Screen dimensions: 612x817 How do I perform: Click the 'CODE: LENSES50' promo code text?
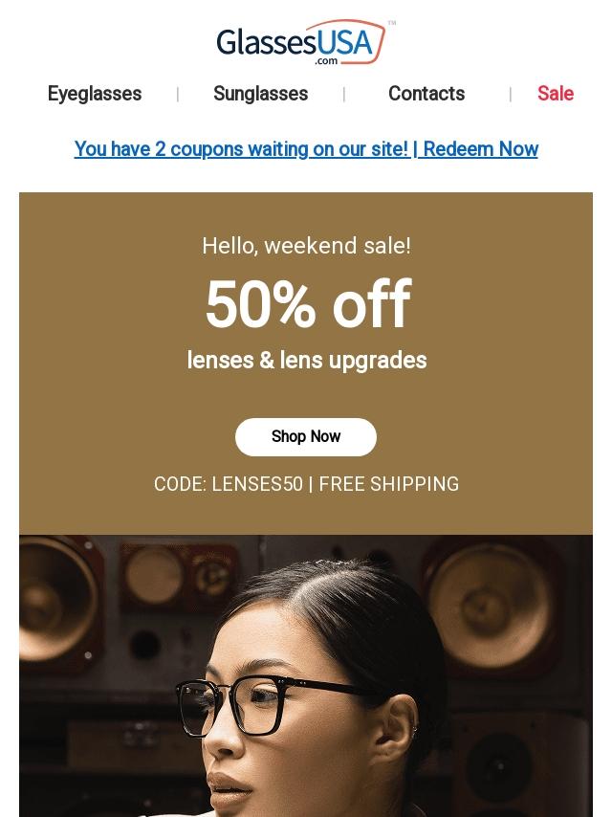(x=229, y=484)
